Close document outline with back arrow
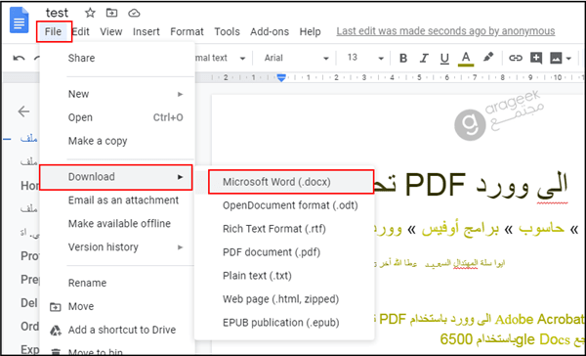 tap(23, 111)
